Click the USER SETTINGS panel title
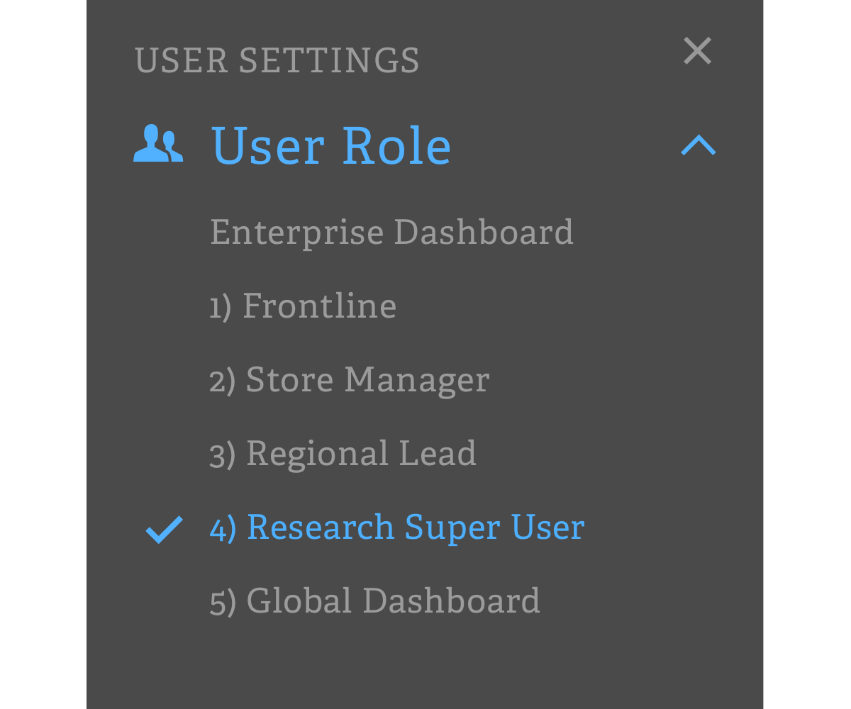851x709 pixels. 277,60
